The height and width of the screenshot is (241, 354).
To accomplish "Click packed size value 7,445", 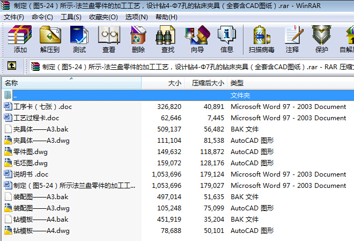I will [216, 118].
